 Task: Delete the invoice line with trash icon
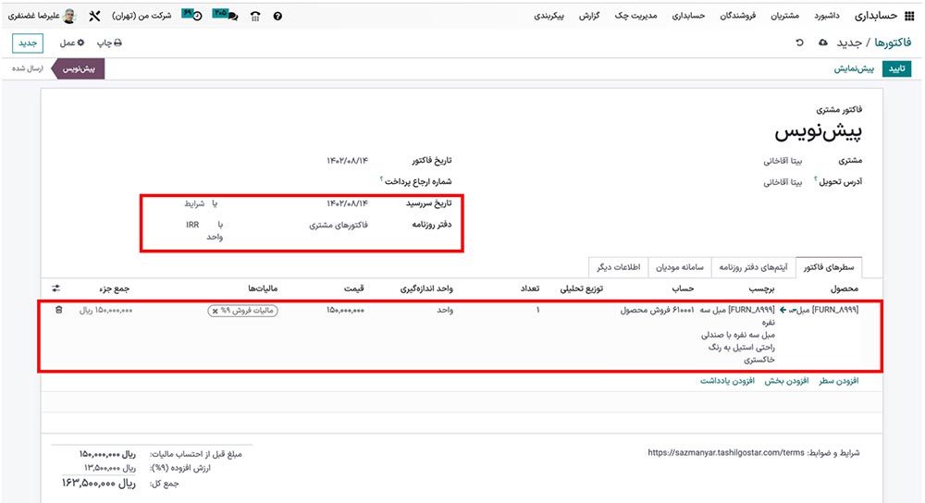58,310
